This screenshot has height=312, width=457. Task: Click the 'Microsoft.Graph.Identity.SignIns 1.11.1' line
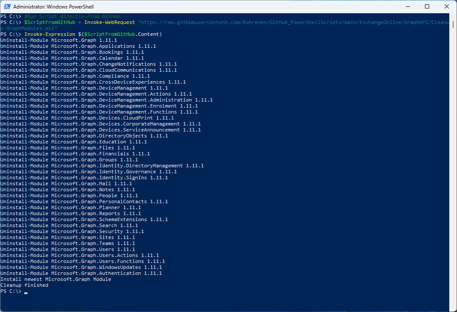pos(84,178)
